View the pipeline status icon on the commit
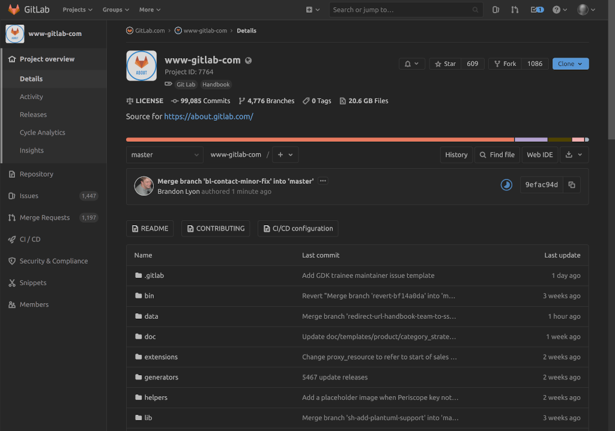 pyautogui.click(x=506, y=184)
